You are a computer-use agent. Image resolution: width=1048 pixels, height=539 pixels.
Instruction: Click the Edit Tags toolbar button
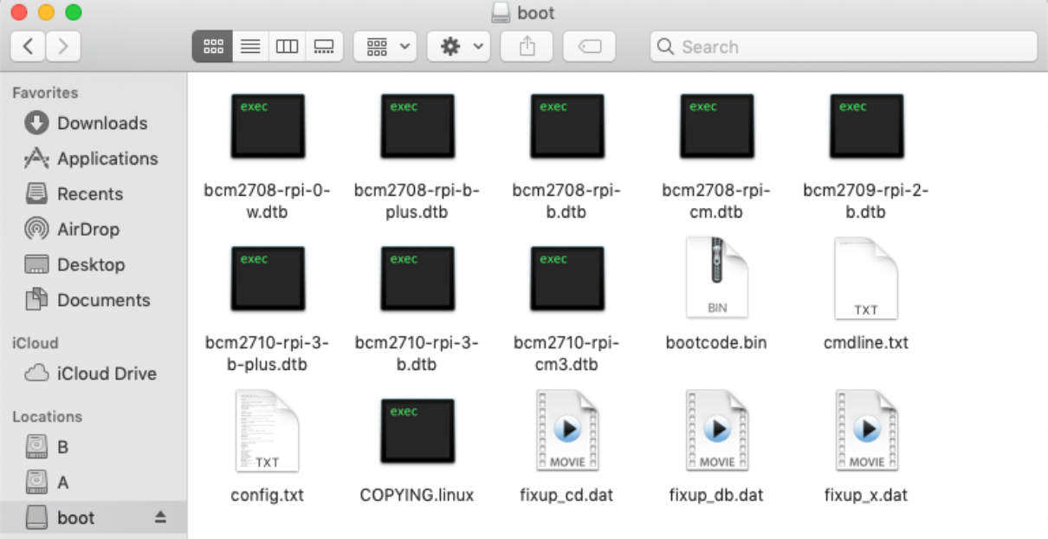[589, 47]
